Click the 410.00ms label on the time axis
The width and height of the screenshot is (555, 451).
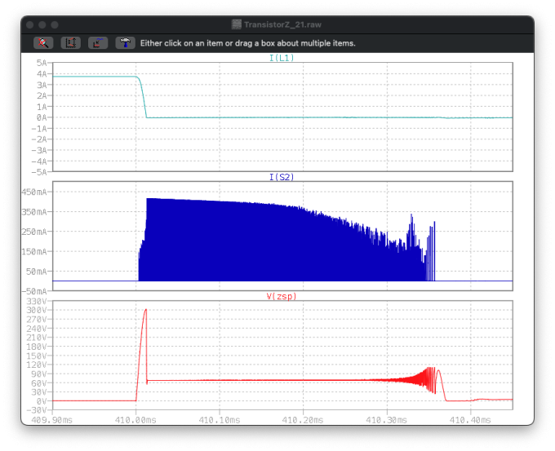(136, 419)
